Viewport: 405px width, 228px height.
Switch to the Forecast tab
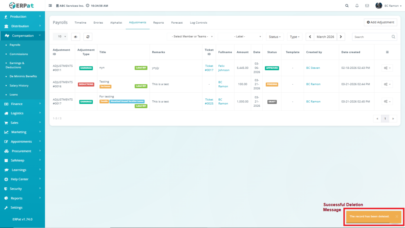pos(177,23)
